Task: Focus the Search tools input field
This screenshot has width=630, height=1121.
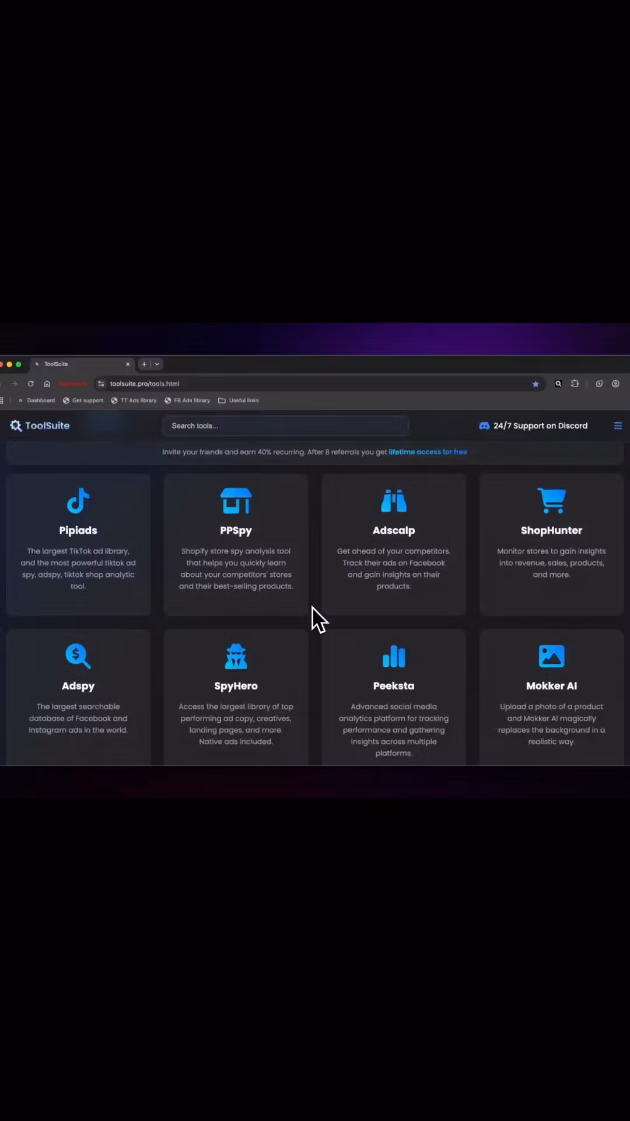Action: click(286, 426)
